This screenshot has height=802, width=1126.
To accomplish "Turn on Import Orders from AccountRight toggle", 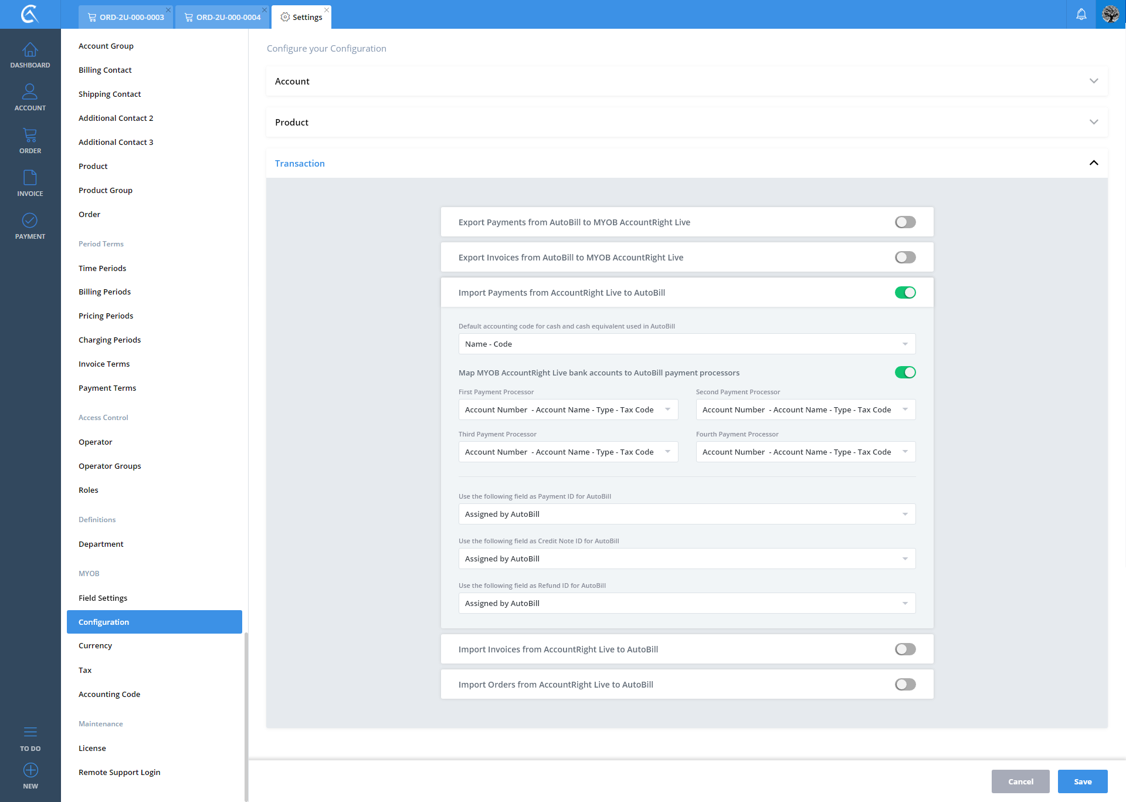I will pyautogui.click(x=905, y=685).
